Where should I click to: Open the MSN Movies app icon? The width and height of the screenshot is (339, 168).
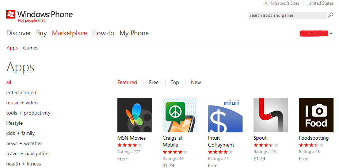click(x=134, y=115)
